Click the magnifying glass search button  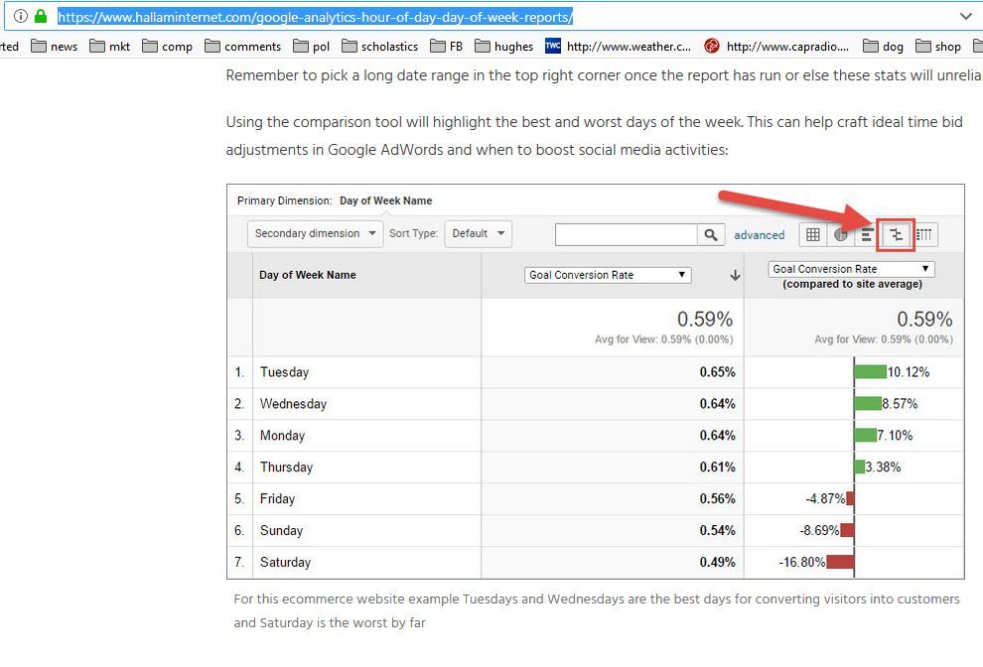(711, 234)
